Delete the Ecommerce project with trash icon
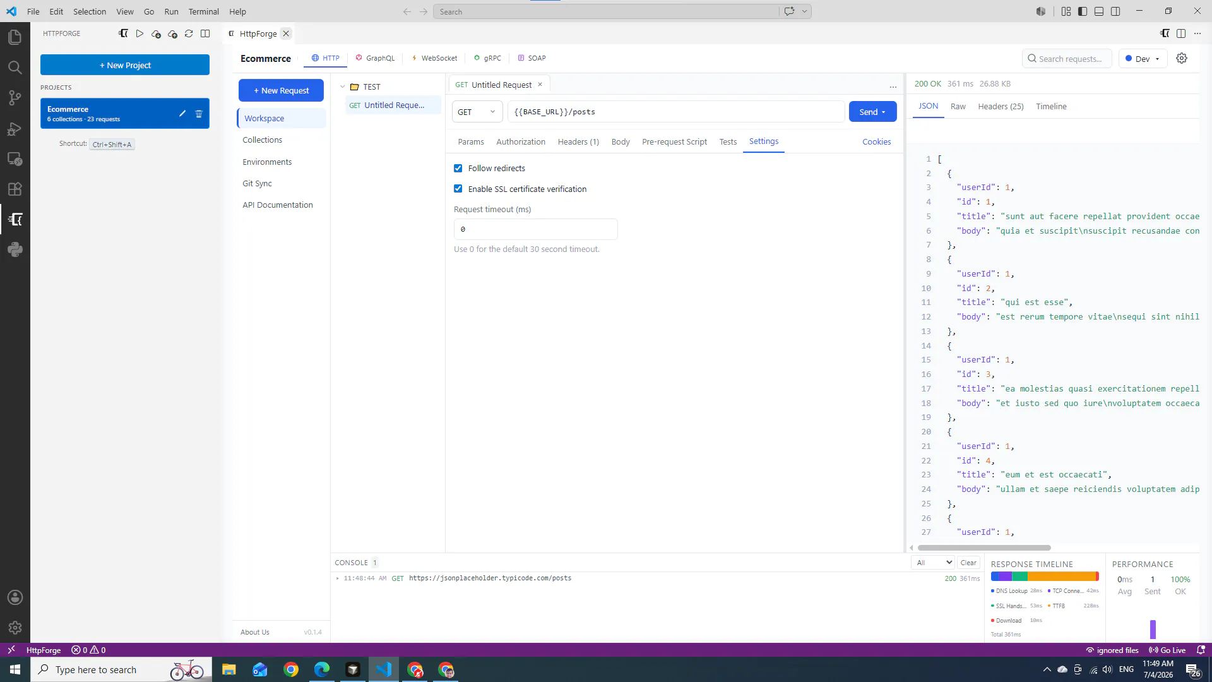1212x682 pixels. [199, 114]
